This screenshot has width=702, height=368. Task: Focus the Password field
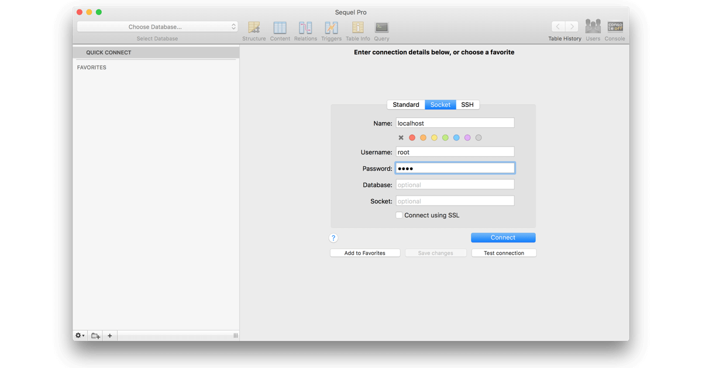[x=455, y=168]
